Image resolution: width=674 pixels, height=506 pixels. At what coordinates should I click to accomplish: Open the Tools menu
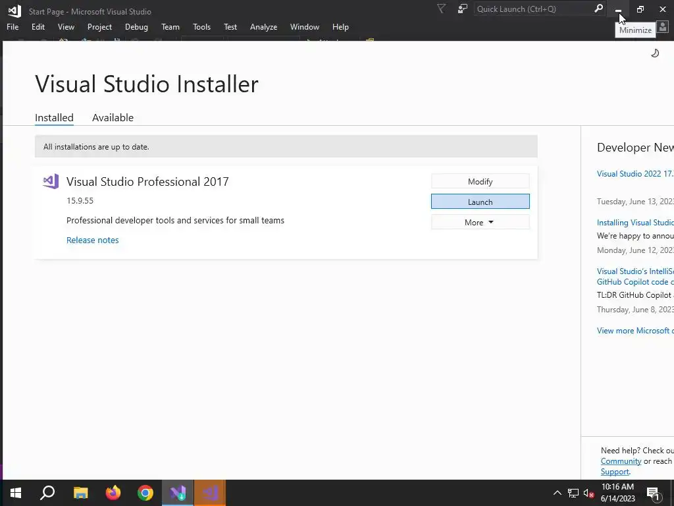coord(201,26)
